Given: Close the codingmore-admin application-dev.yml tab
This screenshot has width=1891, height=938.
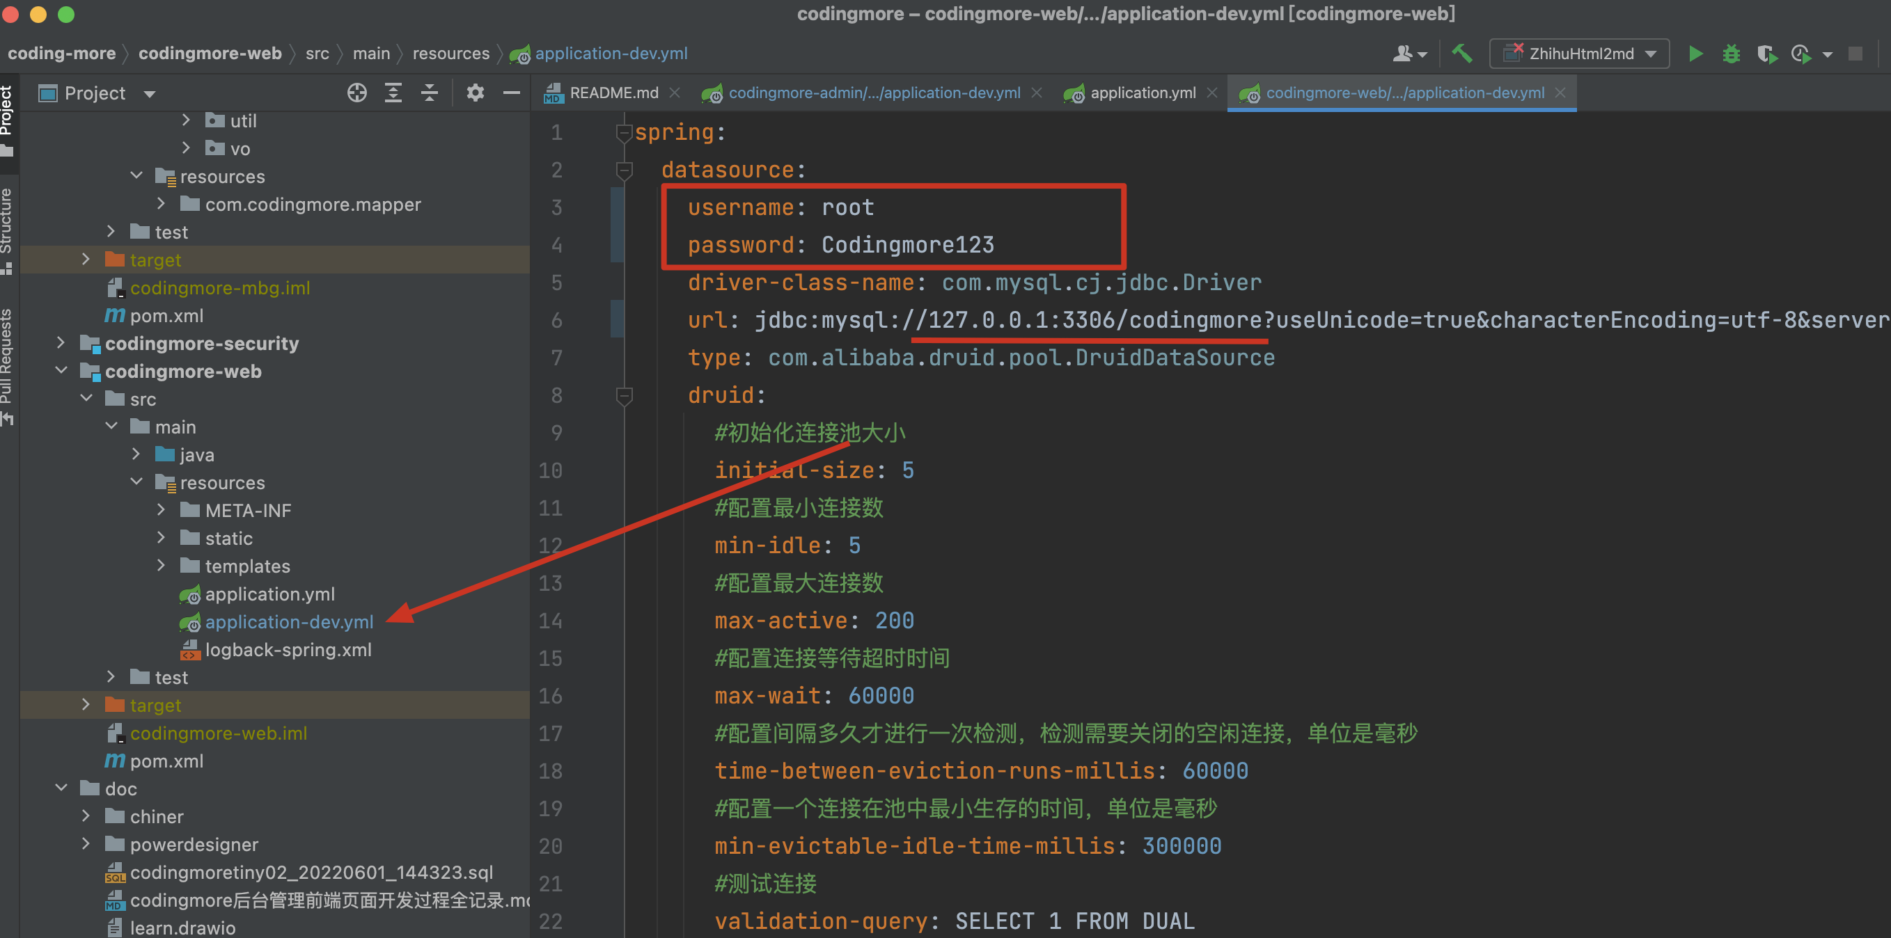Looking at the screenshot, I should [1037, 93].
